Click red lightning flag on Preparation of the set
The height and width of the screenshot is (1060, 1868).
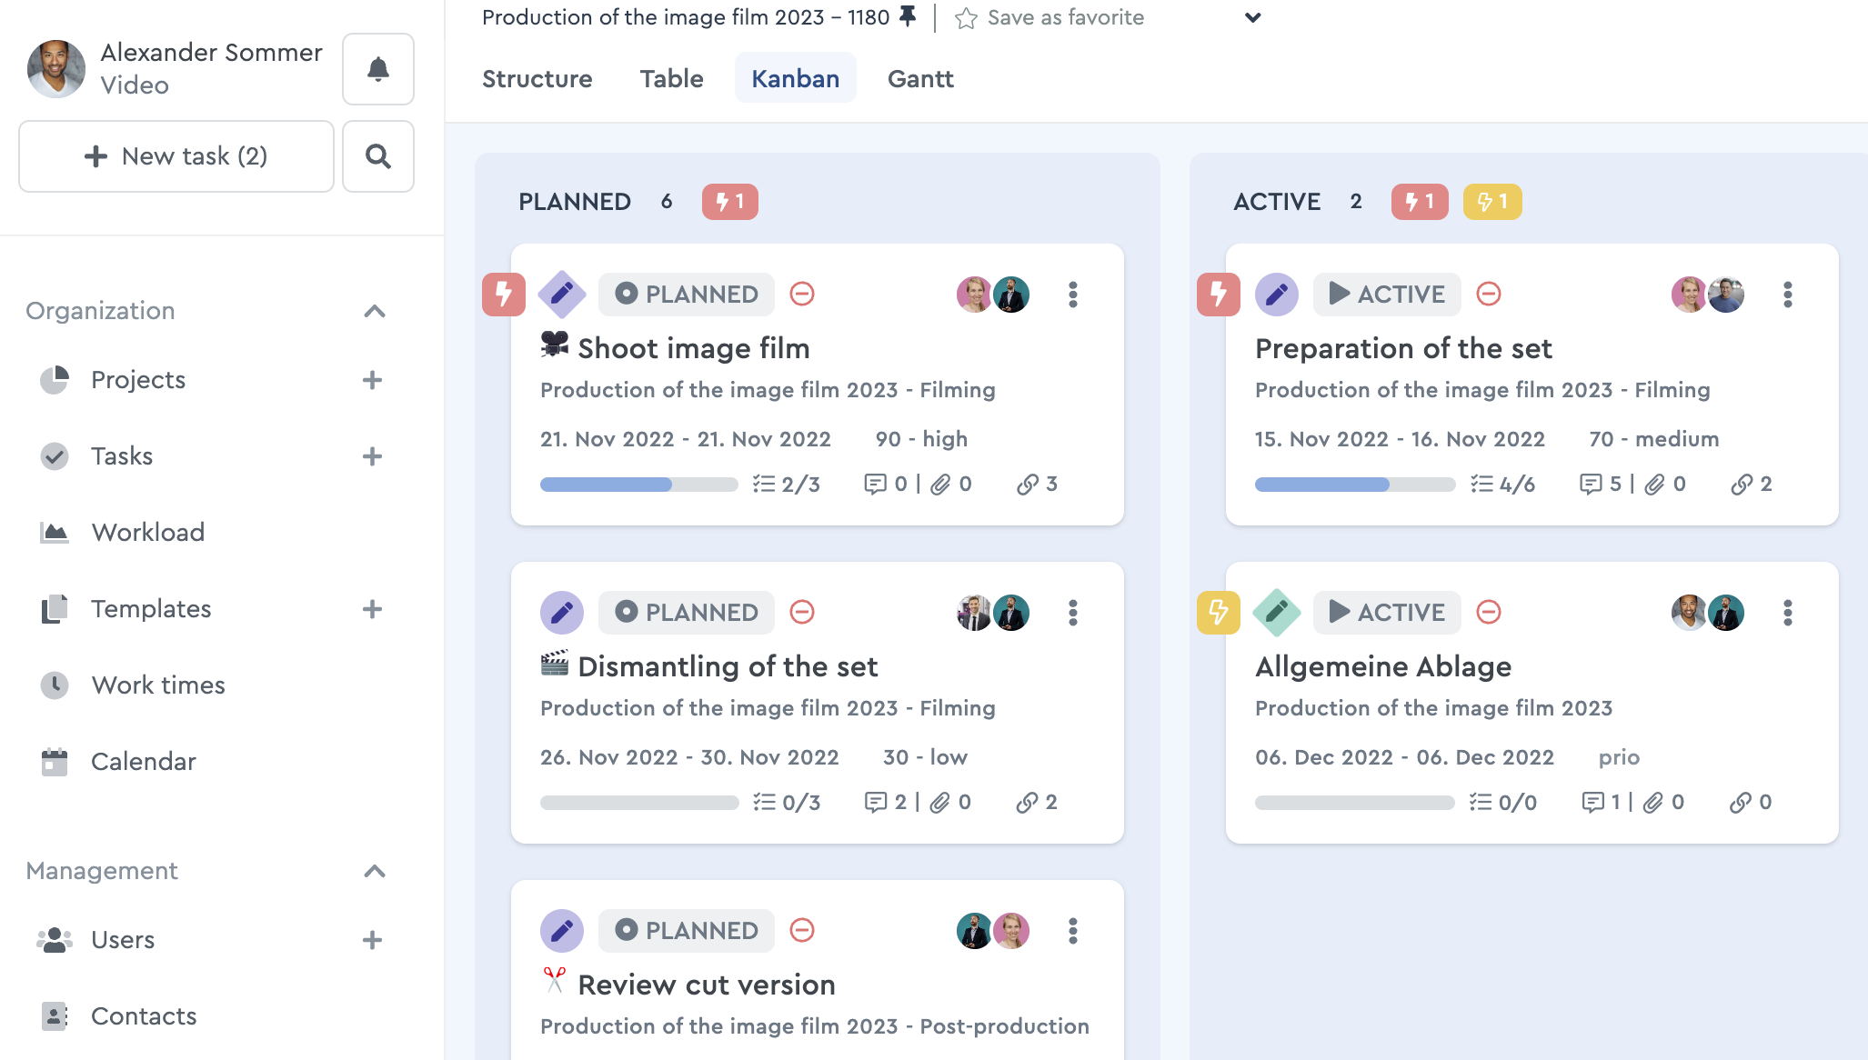1219,295
